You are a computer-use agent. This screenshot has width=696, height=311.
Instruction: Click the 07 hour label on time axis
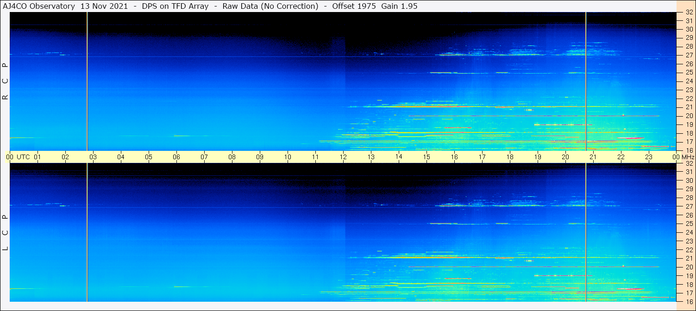[204, 157]
